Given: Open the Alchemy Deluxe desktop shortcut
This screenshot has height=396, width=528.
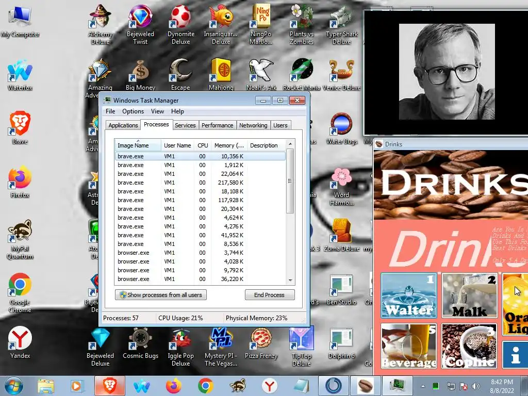Looking at the screenshot, I should [100, 24].
